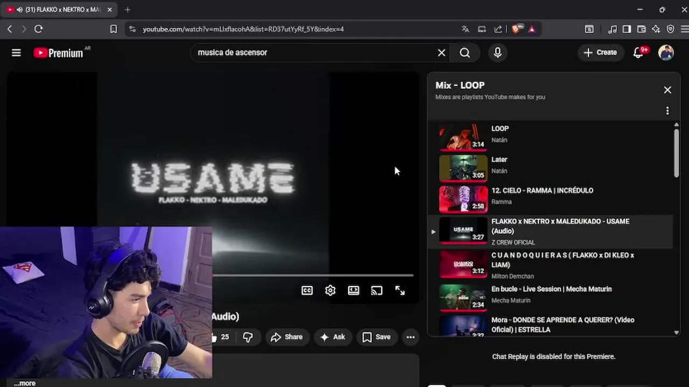Cast the video to a device
The image size is (689, 387).
click(377, 290)
